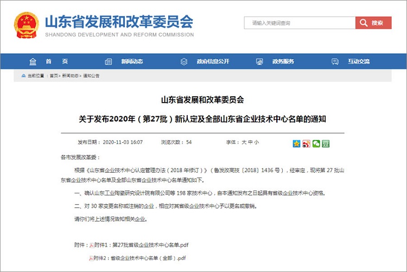407x272 pixels.
Task: Focus the keyword search input field
Action: click(300, 23)
